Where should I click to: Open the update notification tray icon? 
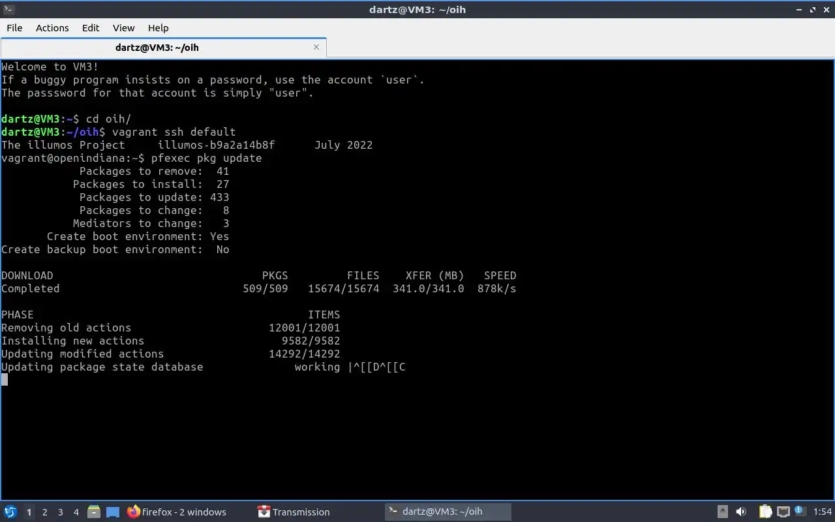point(800,512)
